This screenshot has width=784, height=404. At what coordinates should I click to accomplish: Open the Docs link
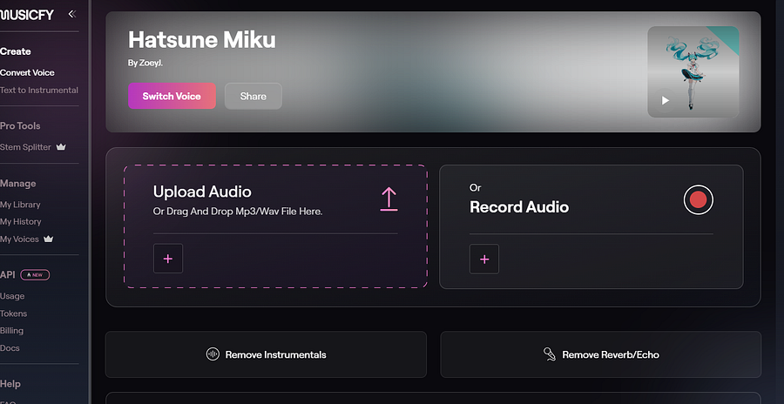coord(10,348)
